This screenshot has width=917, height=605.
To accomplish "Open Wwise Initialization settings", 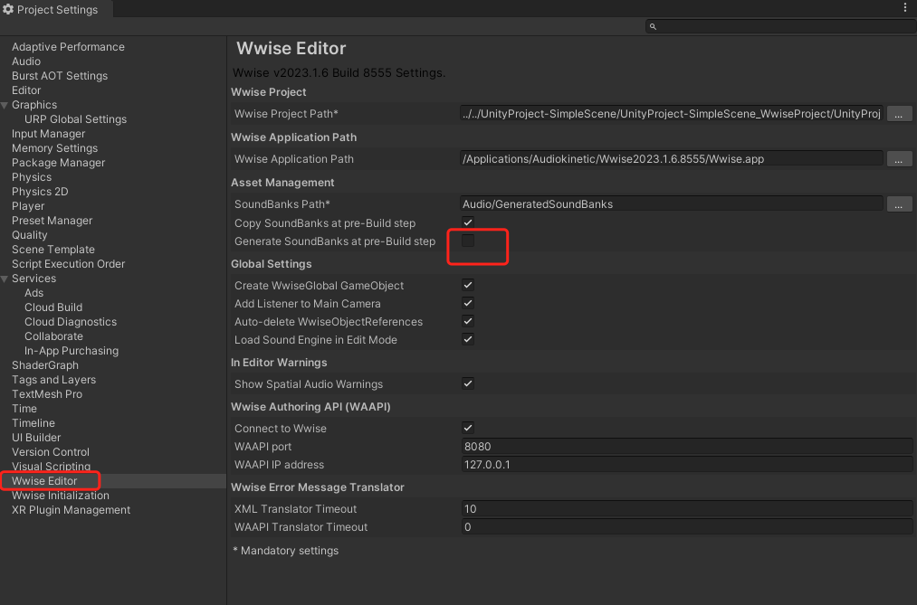I will coord(61,496).
